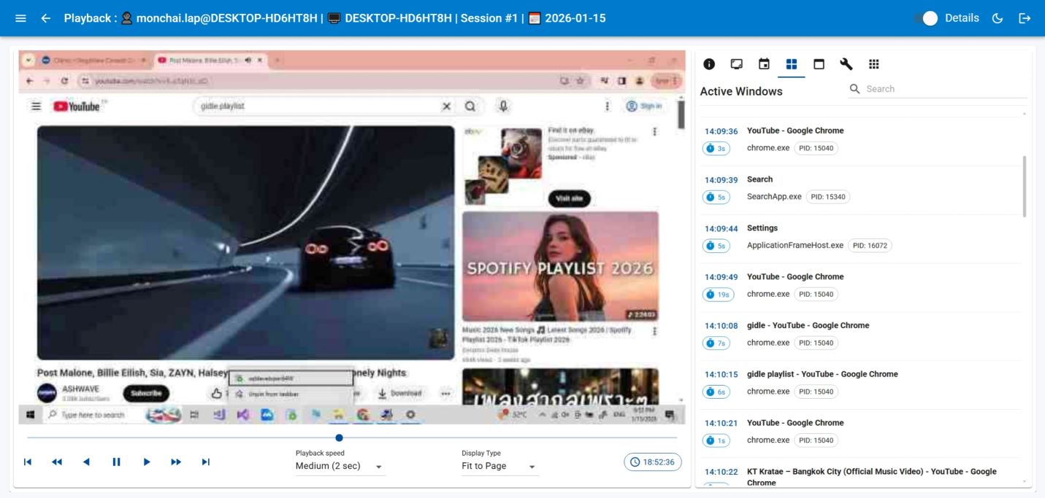Open the info tab in the details panel

(x=708, y=64)
